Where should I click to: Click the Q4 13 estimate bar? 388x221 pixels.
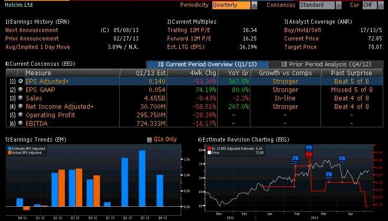[x=160, y=190]
